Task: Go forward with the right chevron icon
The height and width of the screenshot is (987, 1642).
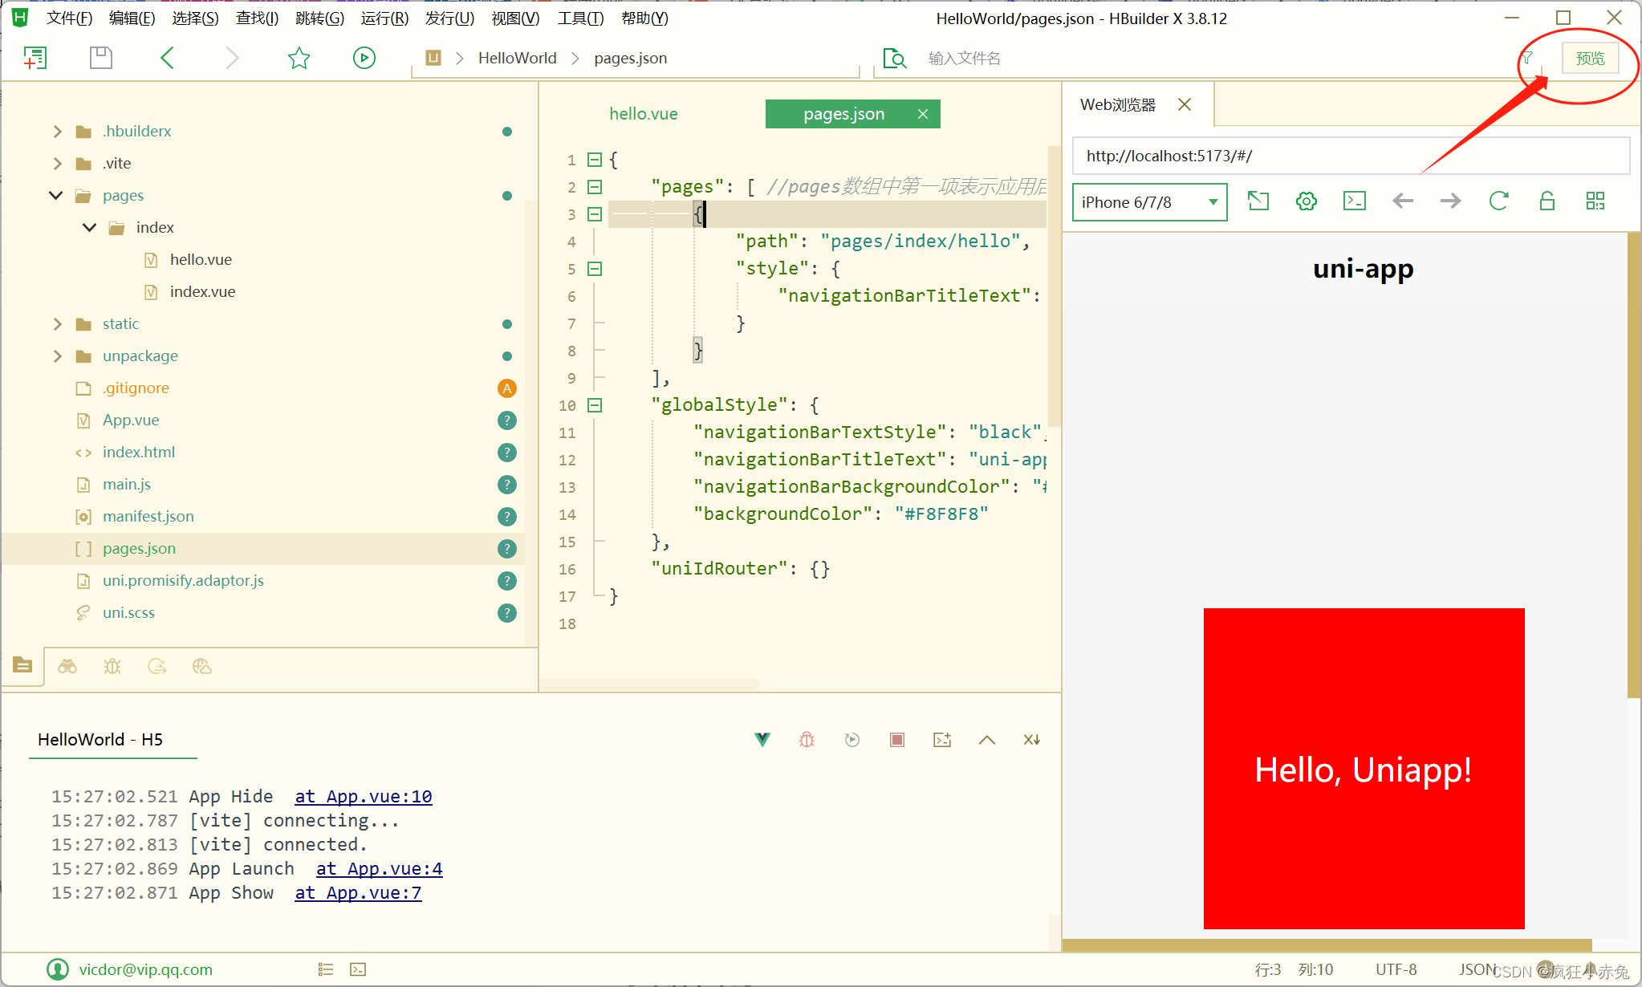Action: pyautogui.click(x=232, y=58)
